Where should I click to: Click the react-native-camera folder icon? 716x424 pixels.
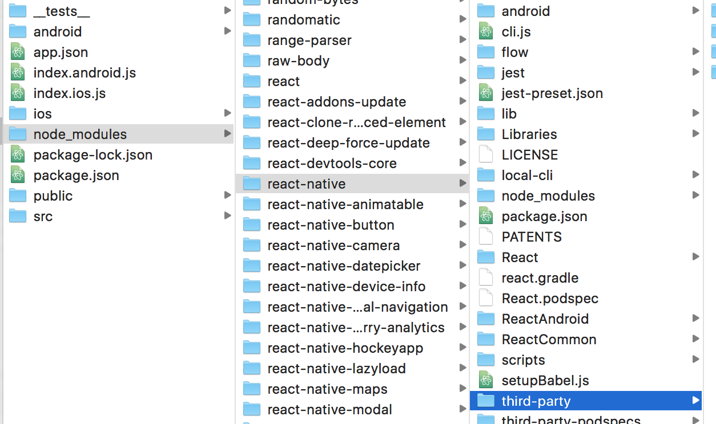click(x=252, y=246)
